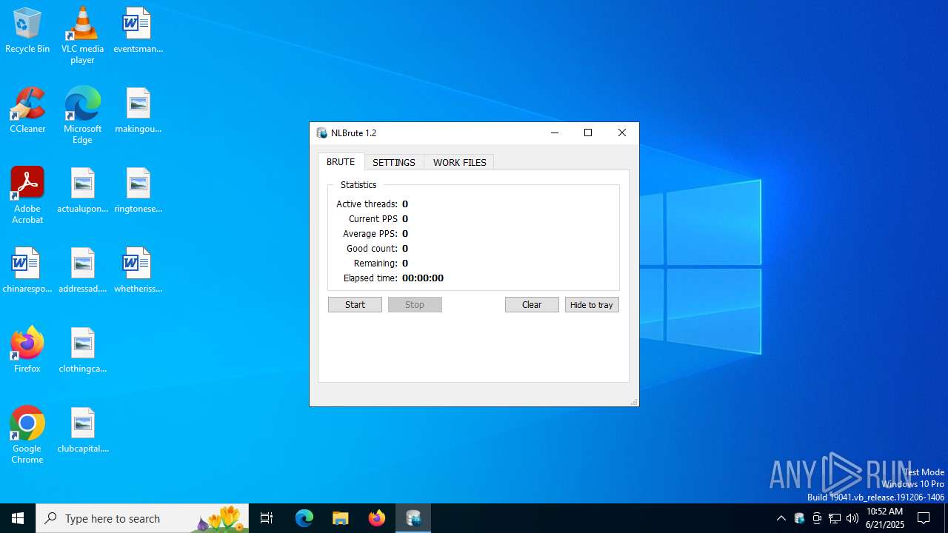Screen dimensions: 948x533
Task: Click the taskbar clock and date
Action: 885,518
